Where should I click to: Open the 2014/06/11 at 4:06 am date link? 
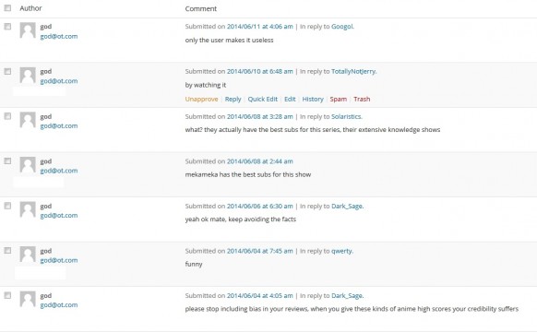click(260, 27)
